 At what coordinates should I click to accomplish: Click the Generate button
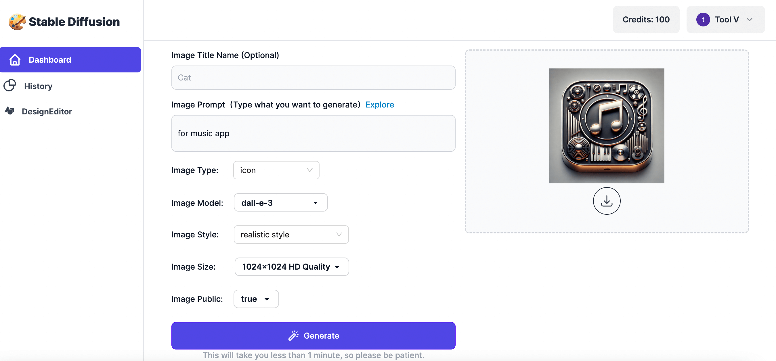click(313, 335)
